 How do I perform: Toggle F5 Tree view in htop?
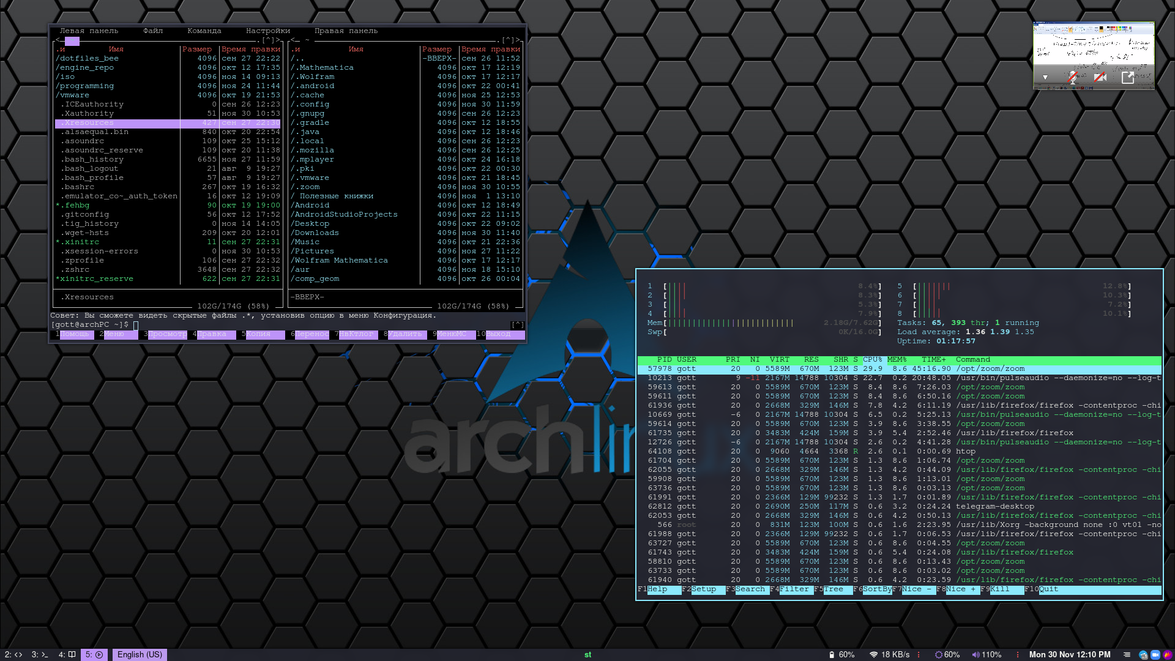834,589
